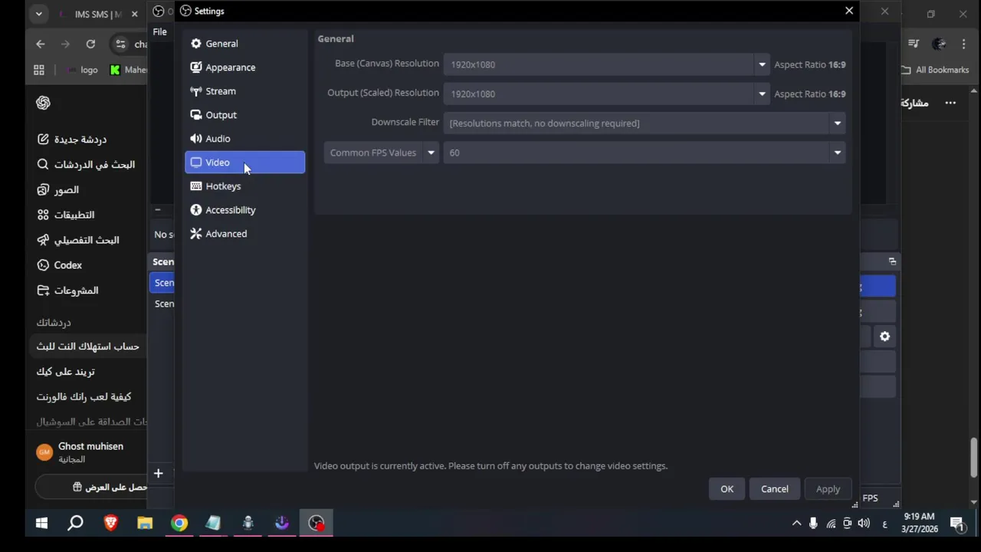Show hidden system tray icons

[796, 523]
